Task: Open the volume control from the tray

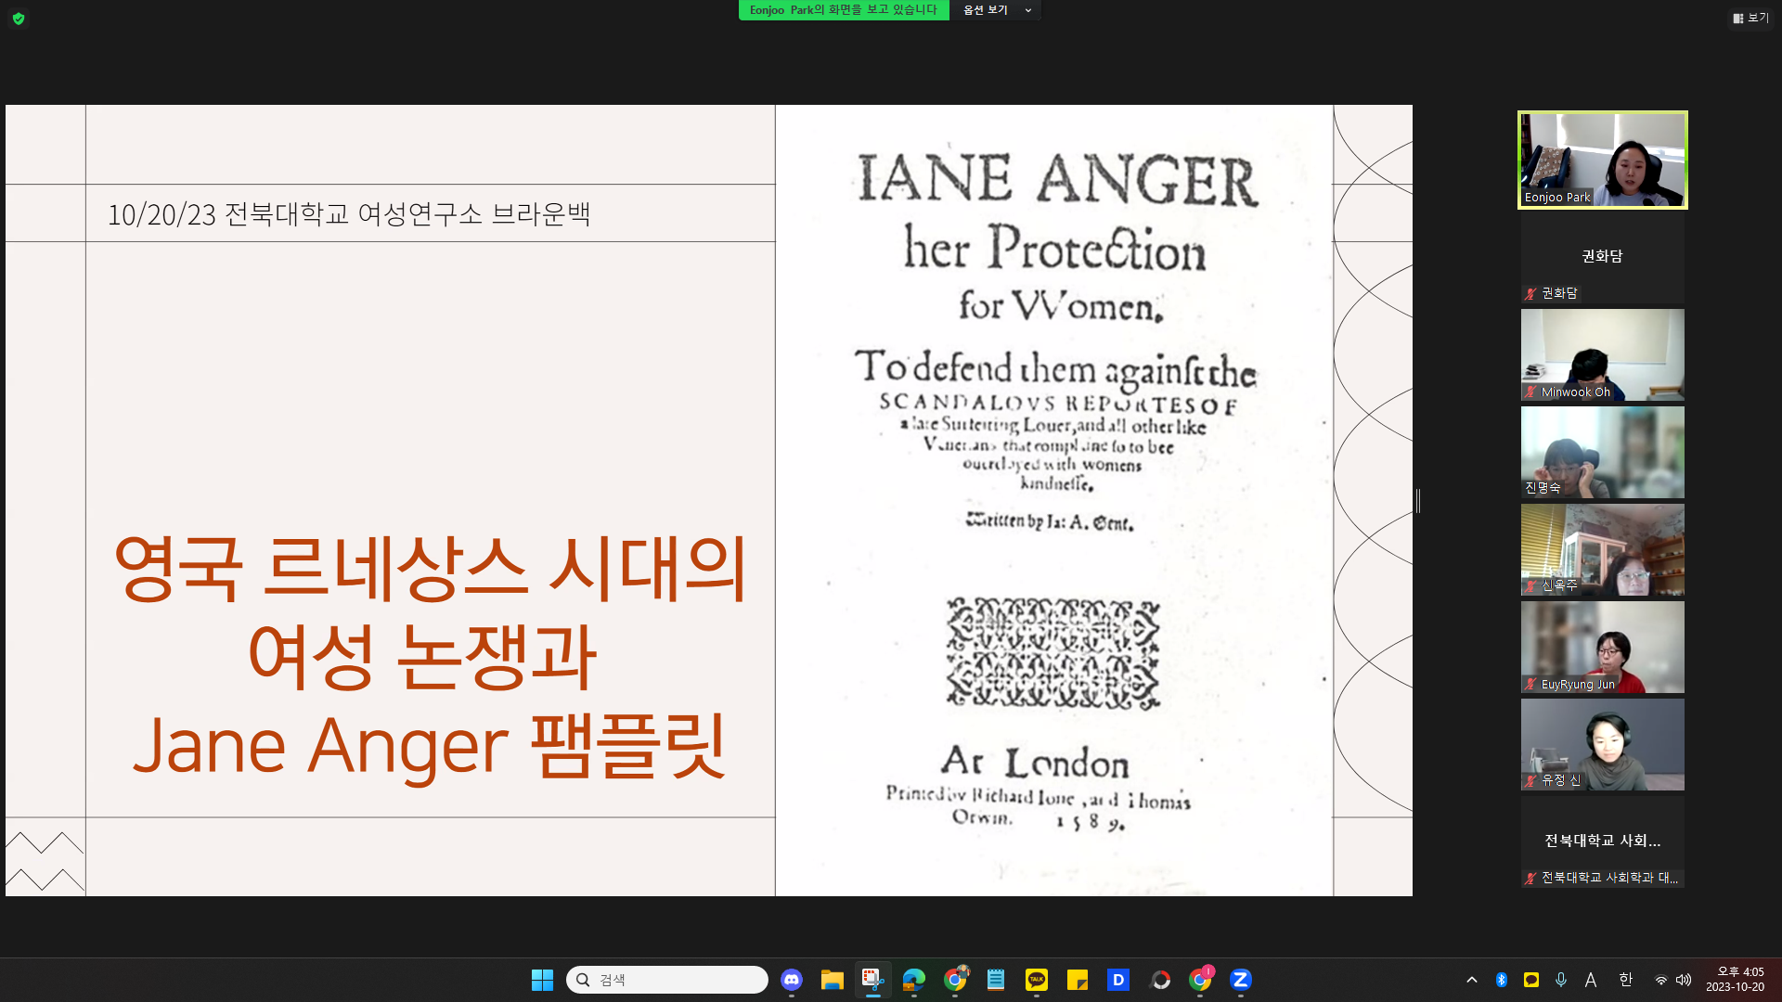Action: click(1684, 979)
